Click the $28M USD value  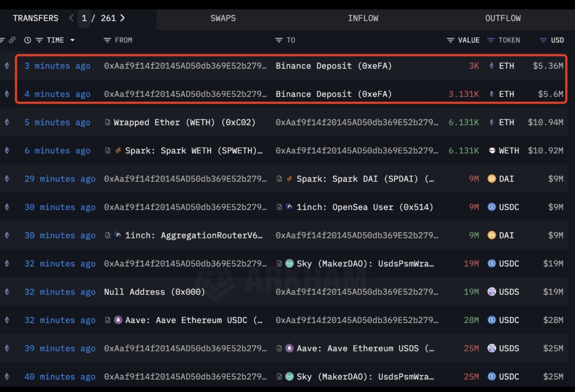pos(553,320)
